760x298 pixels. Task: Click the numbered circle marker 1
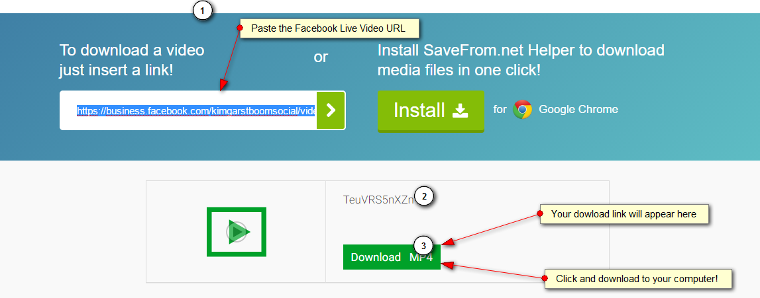[203, 11]
